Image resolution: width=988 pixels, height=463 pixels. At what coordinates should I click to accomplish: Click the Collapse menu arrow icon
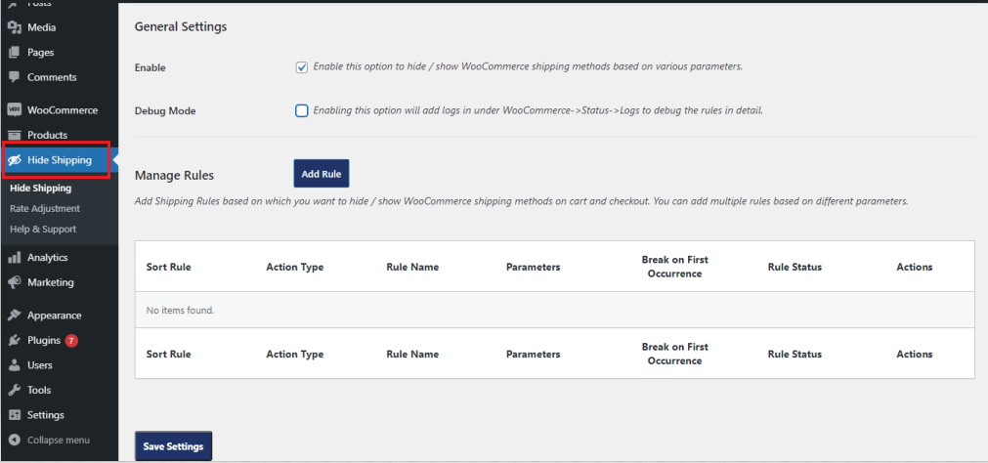coord(15,441)
